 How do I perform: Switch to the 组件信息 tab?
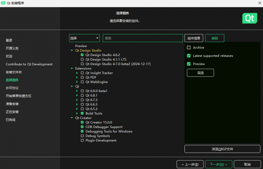coord(194,38)
